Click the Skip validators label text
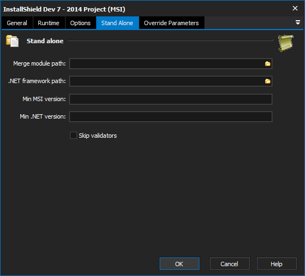Image resolution: width=305 pixels, height=276 pixels. click(x=98, y=136)
